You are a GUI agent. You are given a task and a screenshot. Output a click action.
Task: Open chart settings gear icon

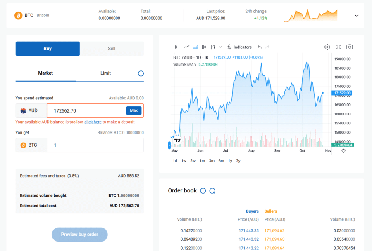(327, 47)
